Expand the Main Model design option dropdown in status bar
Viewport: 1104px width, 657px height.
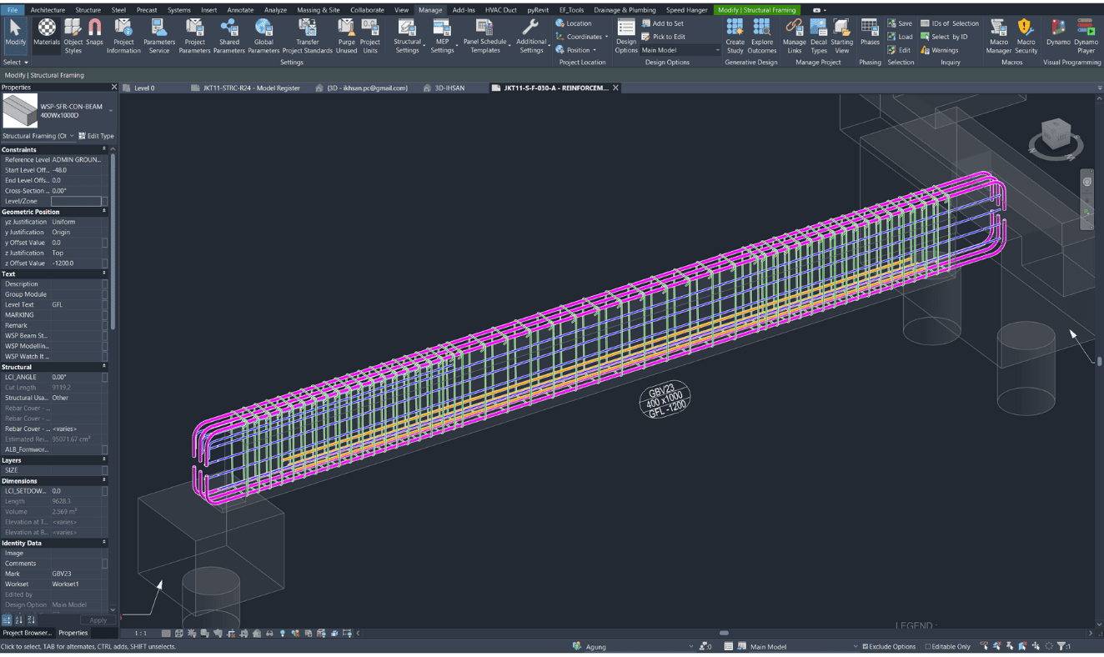(855, 646)
